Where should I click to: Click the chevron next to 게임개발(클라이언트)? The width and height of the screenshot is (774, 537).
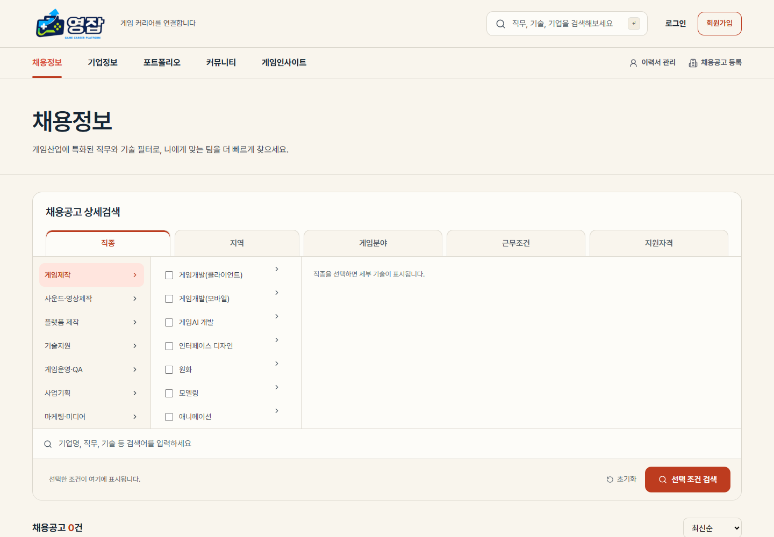(277, 269)
